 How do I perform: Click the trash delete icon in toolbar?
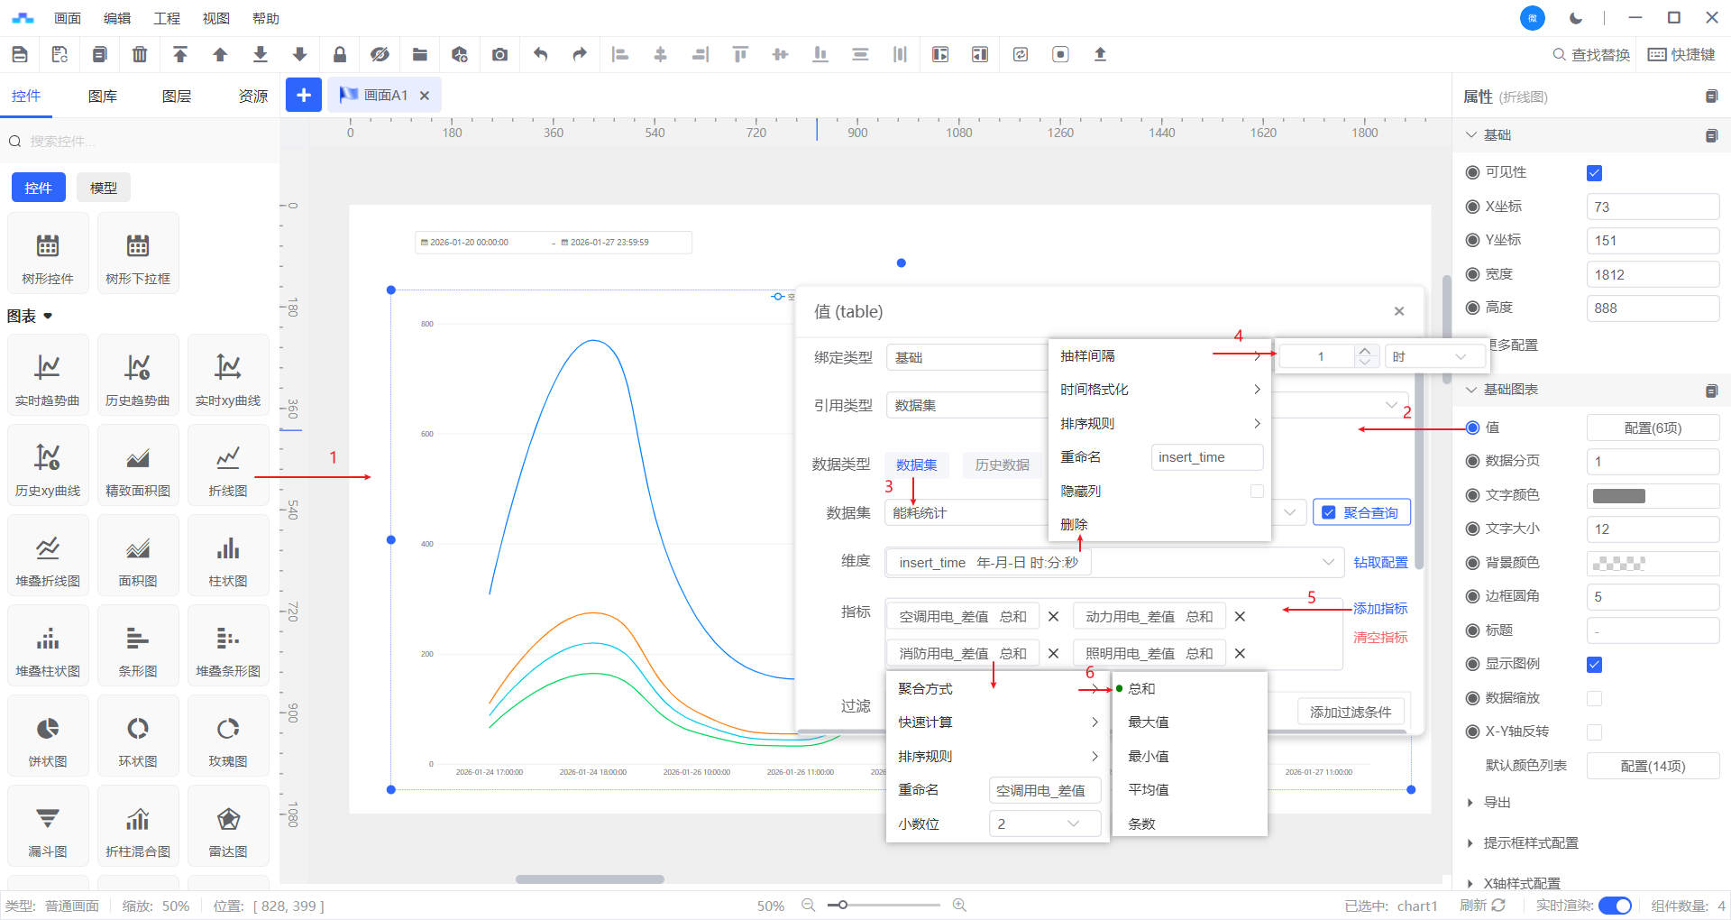(x=140, y=55)
